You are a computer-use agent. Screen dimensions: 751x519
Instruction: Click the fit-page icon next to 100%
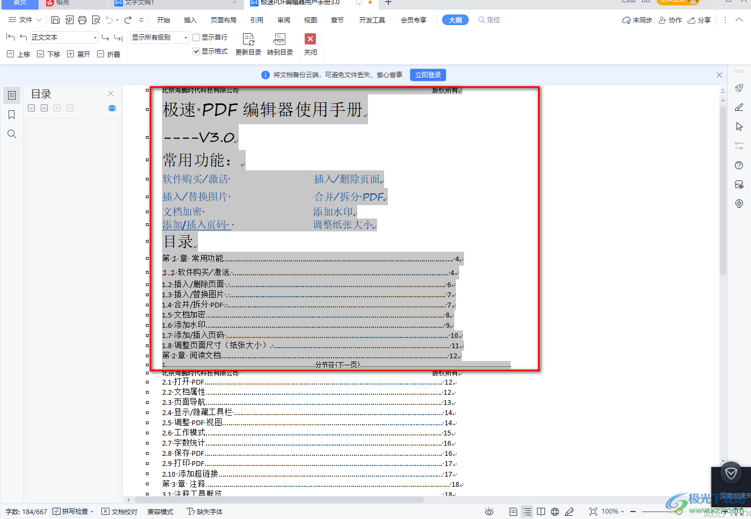(593, 512)
